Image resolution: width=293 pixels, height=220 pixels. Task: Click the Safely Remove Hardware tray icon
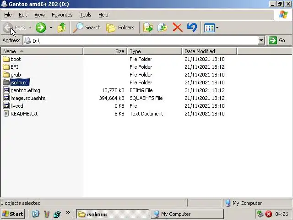tap(260, 214)
